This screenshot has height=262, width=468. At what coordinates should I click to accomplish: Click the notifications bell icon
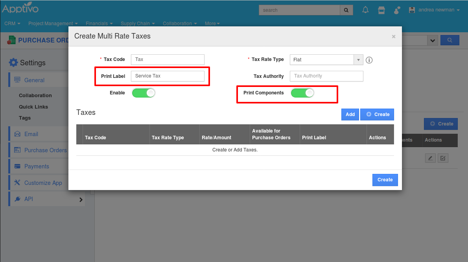[365, 10]
